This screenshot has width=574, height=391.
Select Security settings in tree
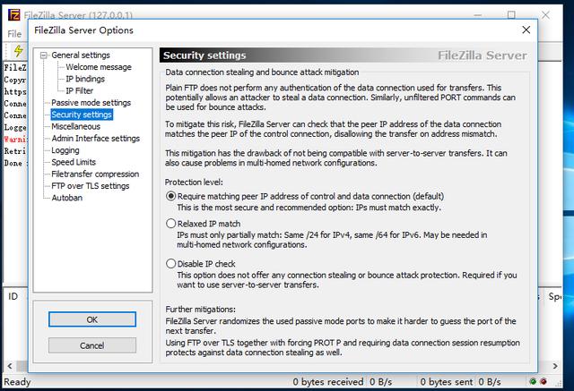82,115
